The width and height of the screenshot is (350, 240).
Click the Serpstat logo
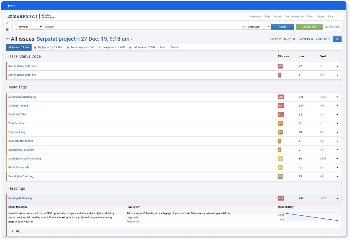pos(22,16)
